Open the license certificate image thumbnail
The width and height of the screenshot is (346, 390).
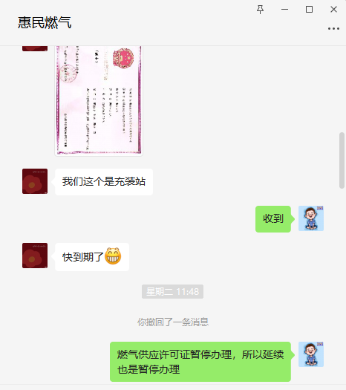[x=99, y=101]
